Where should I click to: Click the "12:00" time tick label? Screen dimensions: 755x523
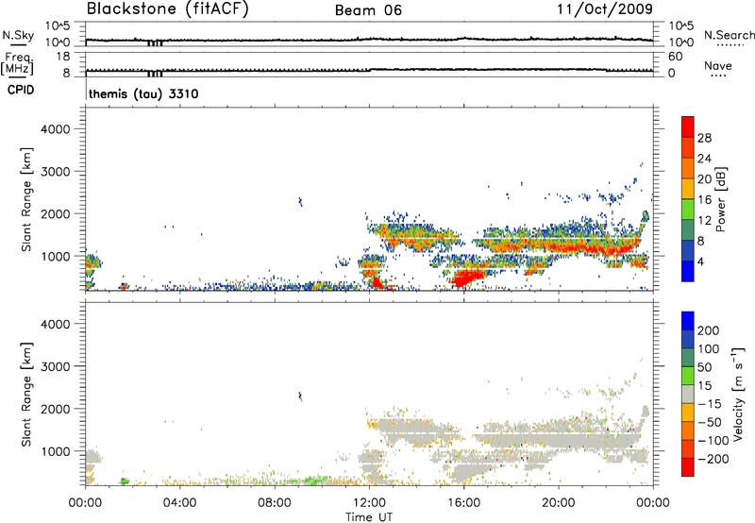(369, 503)
